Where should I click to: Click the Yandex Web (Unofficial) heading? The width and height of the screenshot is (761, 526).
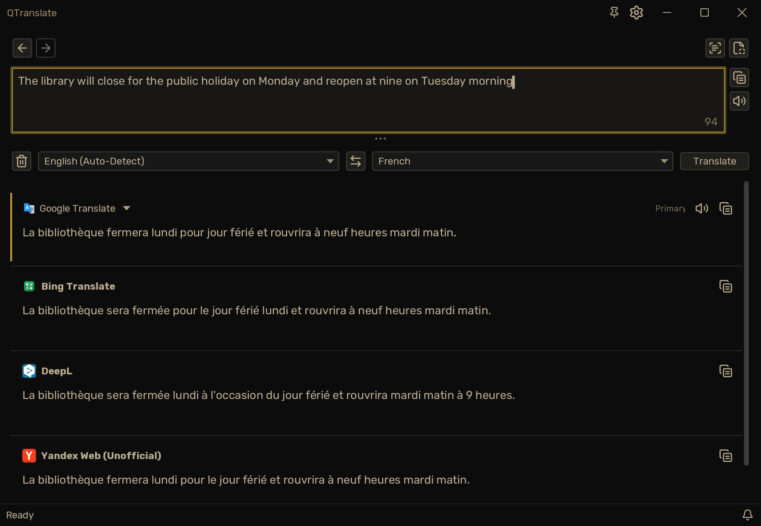coord(101,456)
